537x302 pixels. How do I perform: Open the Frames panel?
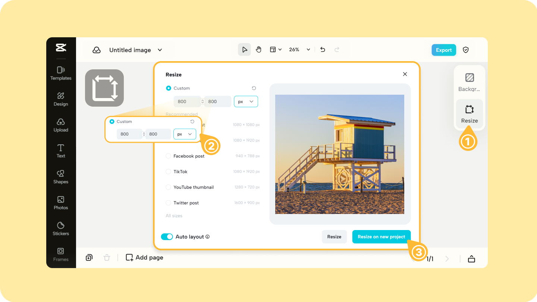[x=61, y=255]
